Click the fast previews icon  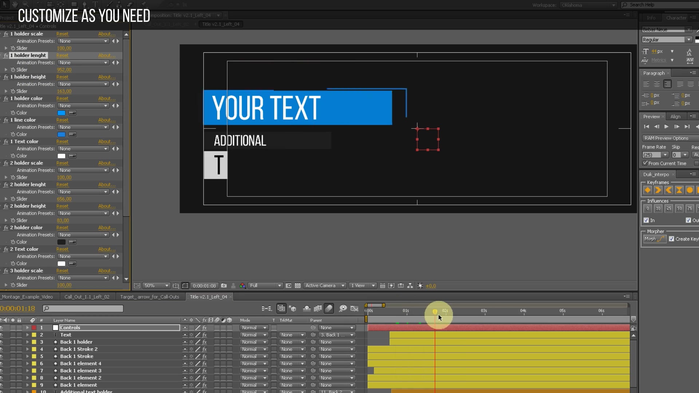tap(392, 286)
